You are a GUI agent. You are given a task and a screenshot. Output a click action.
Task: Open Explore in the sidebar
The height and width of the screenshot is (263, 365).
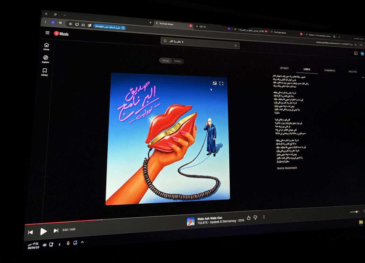[45, 59]
